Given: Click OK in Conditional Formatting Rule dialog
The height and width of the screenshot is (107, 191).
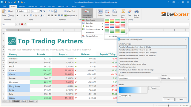Looking at the screenshot, I should (169, 99).
